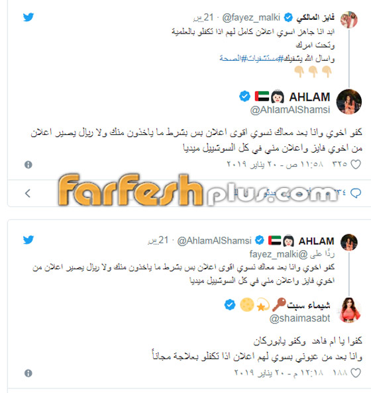
Task: Open the @fayez_malki handle link
Action: click(x=251, y=18)
